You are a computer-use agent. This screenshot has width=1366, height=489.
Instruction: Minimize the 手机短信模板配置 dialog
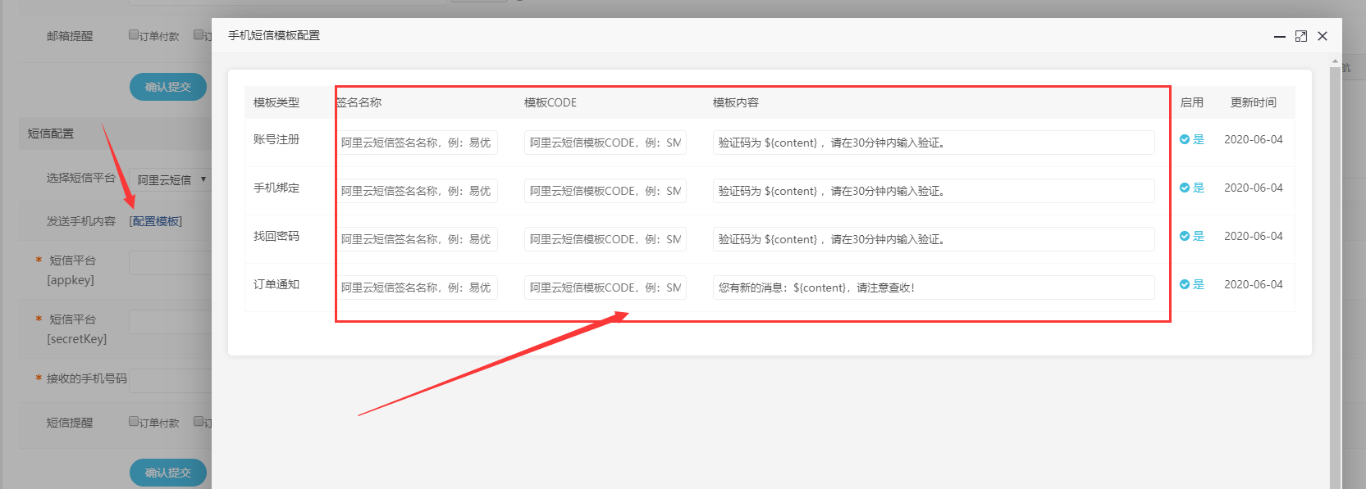(x=1279, y=37)
